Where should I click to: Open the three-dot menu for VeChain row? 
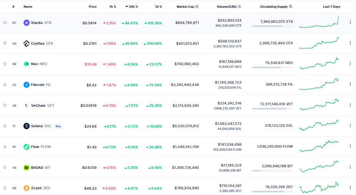[350, 105]
